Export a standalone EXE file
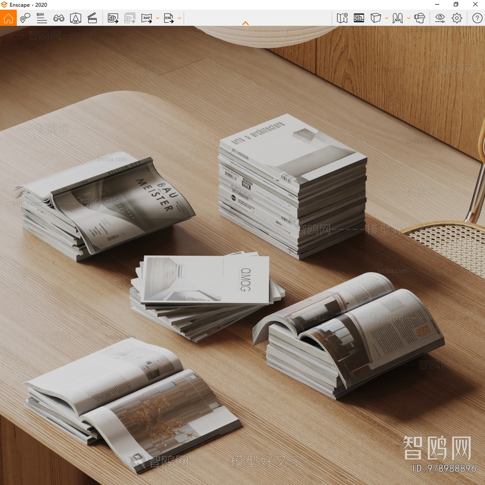Screen dimensions: 485x485 tap(169, 18)
